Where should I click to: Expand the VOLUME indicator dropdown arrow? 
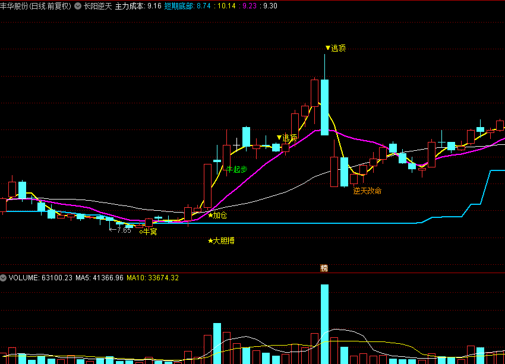[3, 278]
